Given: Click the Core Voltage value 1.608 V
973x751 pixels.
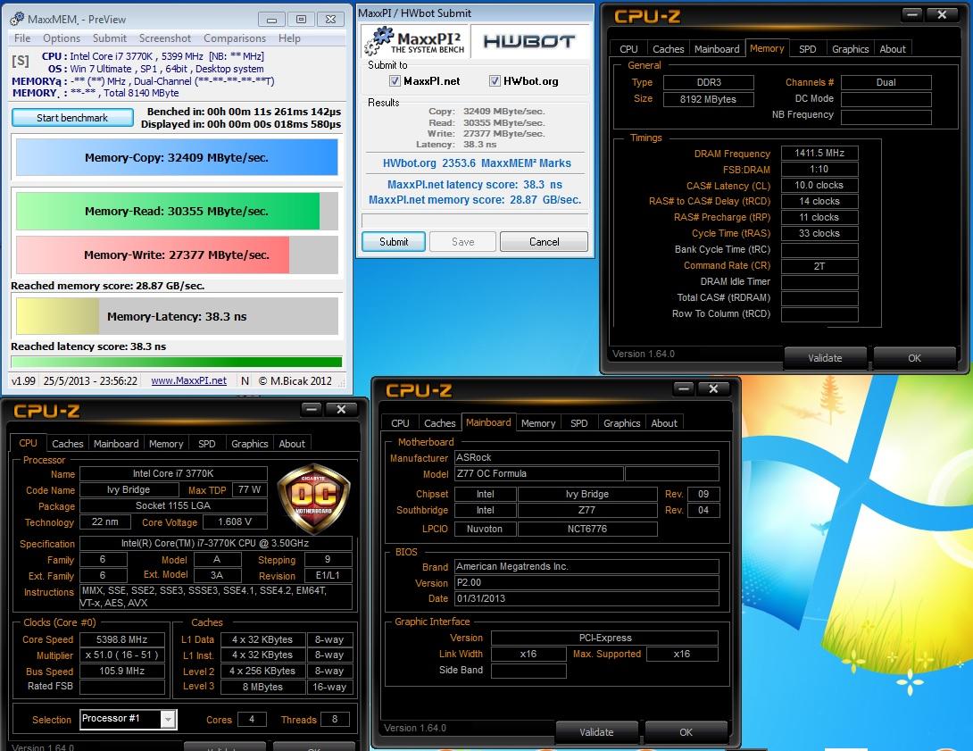Looking at the screenshot, I should (235, 522).
